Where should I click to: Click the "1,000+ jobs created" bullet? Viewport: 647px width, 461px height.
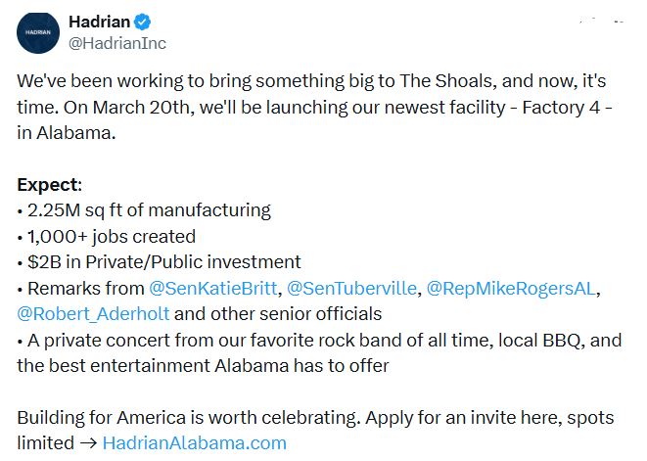pyautogui.click(x=110, y=236)
